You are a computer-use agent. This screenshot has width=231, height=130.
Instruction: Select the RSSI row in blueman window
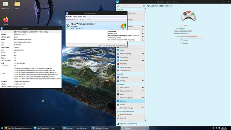31,63
